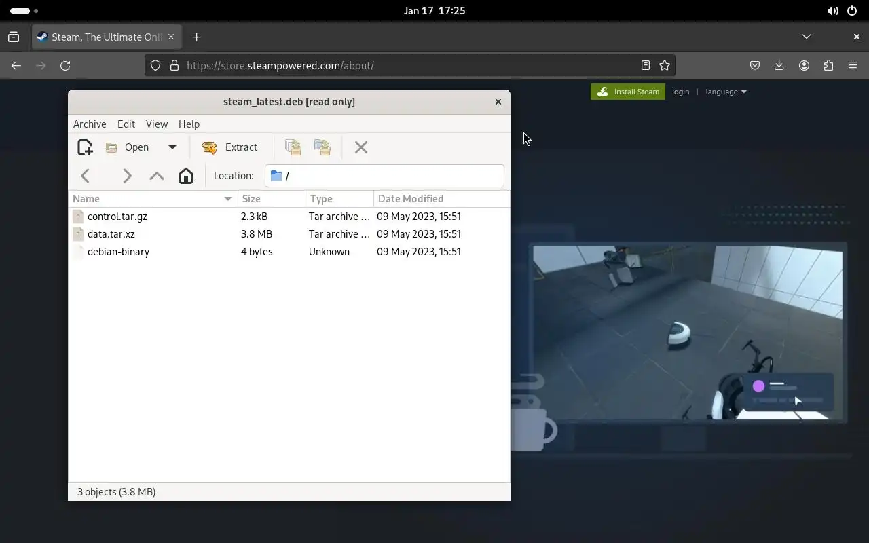
Task: Bookmark this page with star icon
Action: point(665,66)
